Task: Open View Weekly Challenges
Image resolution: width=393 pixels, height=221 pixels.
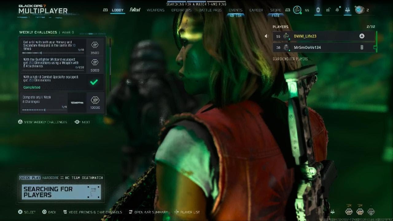Action: pos(43,122)
